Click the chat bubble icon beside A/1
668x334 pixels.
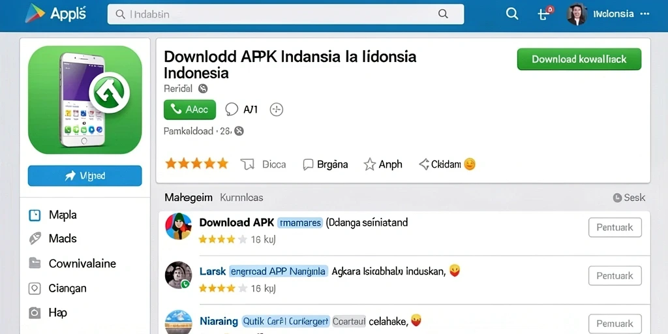pyautogui.click(x=232, y=110)
